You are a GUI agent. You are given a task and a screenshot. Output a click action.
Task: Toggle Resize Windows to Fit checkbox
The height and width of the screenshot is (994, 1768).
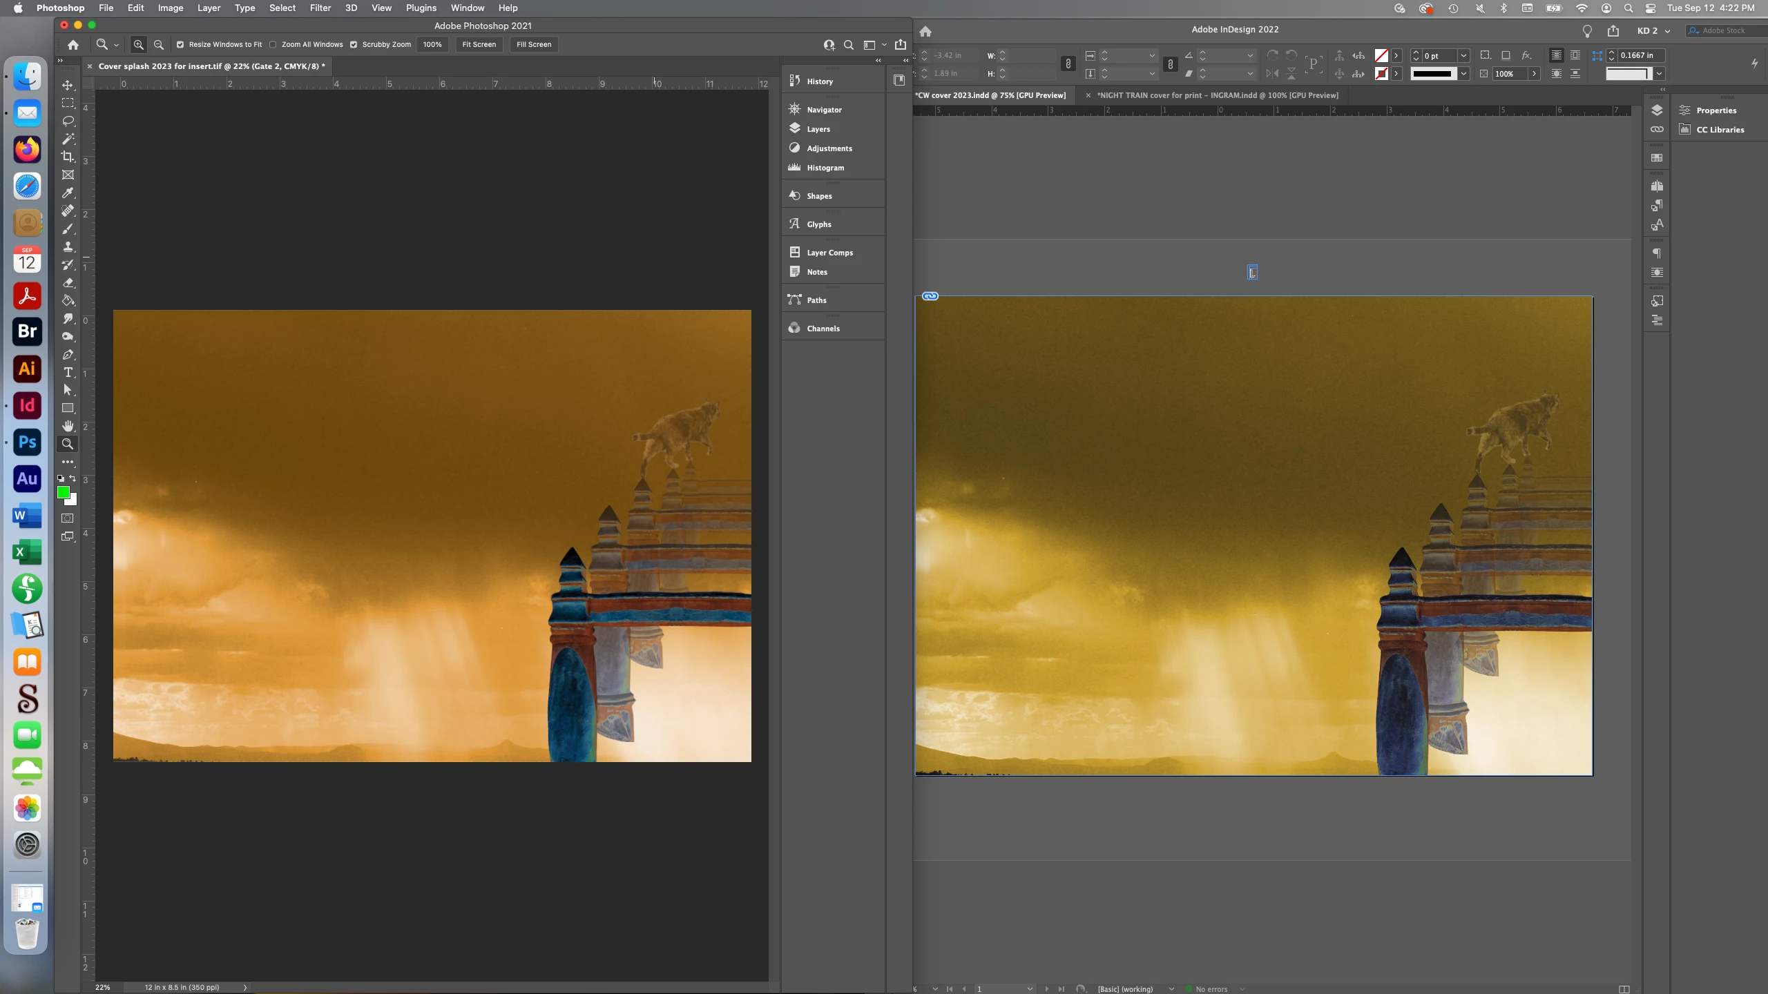tap(180, 45)
